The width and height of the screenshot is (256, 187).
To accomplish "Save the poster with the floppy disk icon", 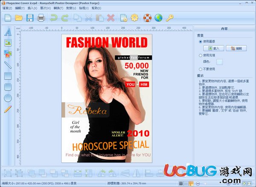I will tap(30, 18).
